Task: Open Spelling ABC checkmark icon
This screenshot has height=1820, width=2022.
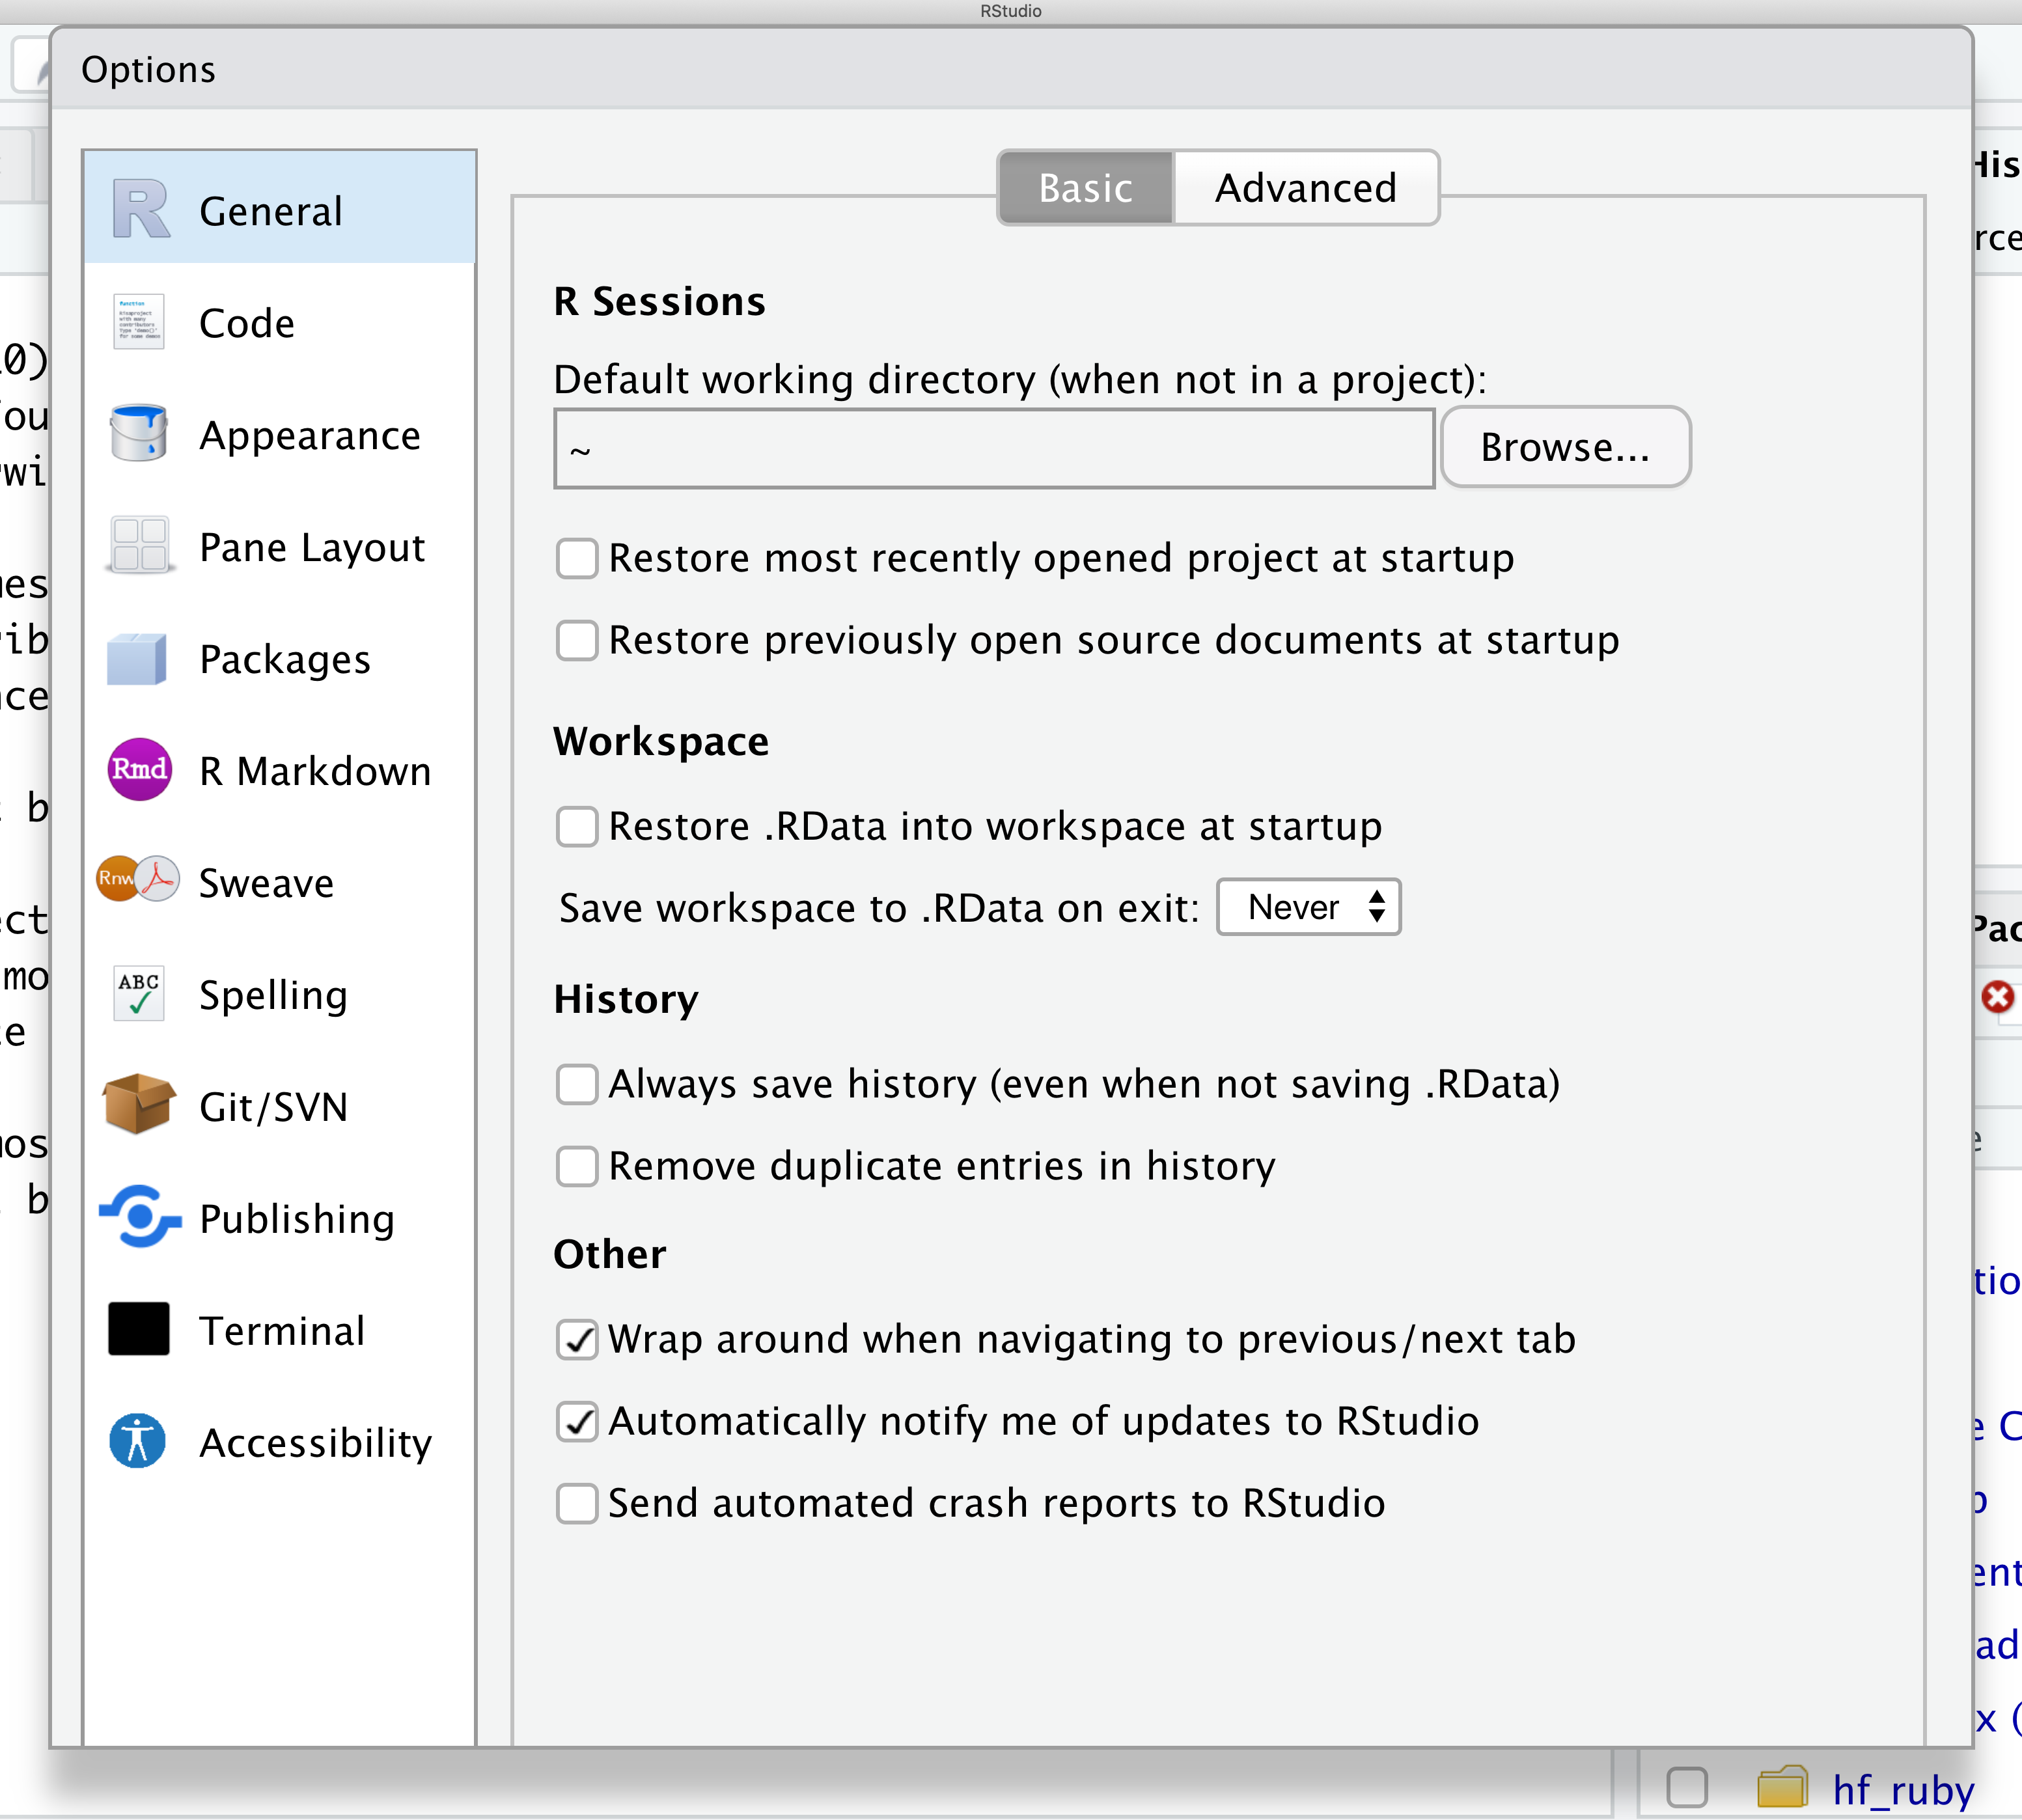Action: (x=139, y=994)
